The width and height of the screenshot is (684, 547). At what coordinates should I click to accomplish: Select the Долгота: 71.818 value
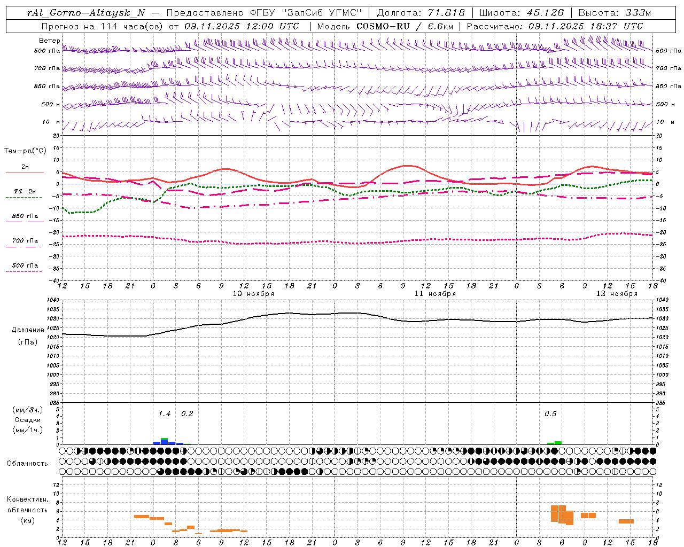[421, 13]
